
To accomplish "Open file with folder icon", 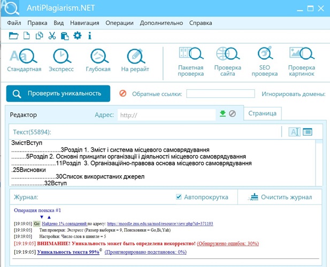I will pos(13,36).
